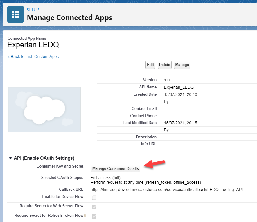257x222 pixels.
Task: Click the help icon beside Refresh Token Flow
Action: (85, 215)
